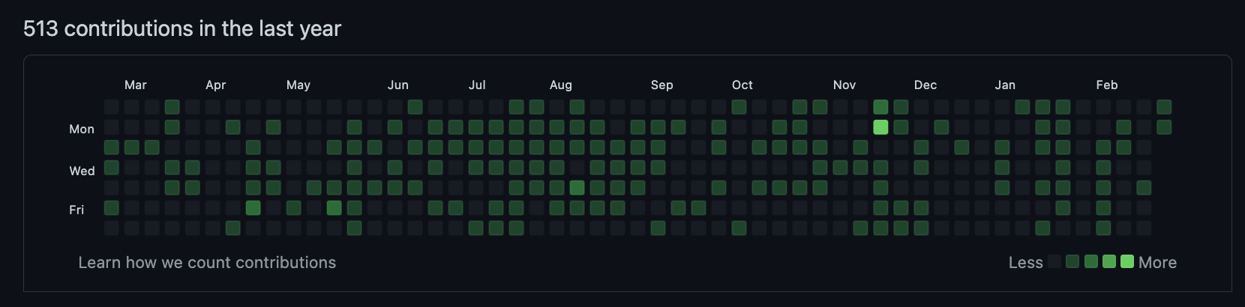Click the 'Jun' month label
Viewport: 1245px width, 307px height.
(398, 85)
